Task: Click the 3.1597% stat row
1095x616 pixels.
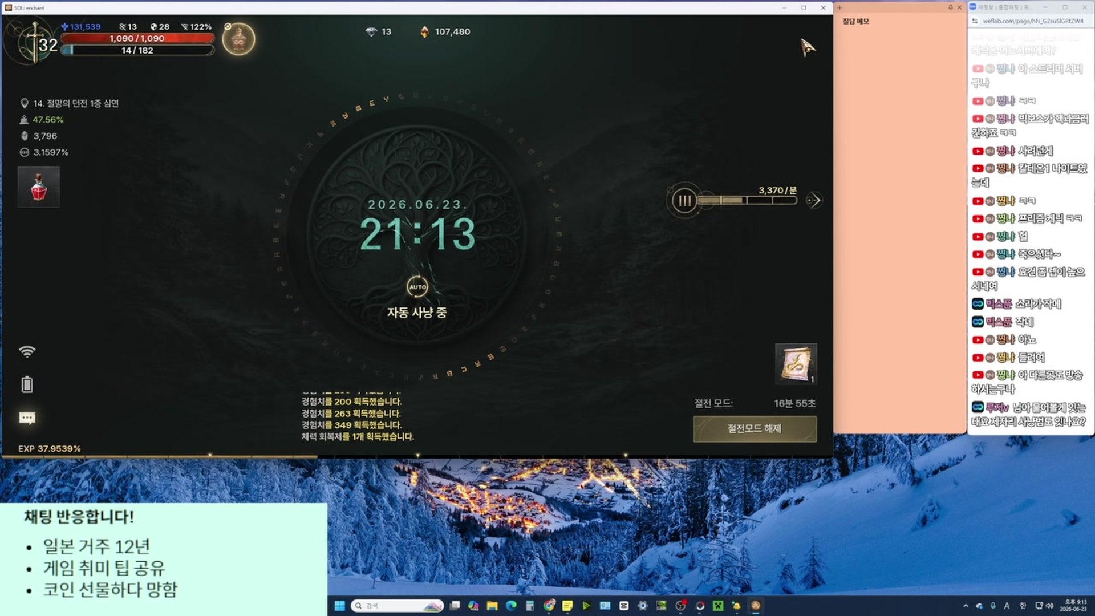Action: (x=44, y=152)
